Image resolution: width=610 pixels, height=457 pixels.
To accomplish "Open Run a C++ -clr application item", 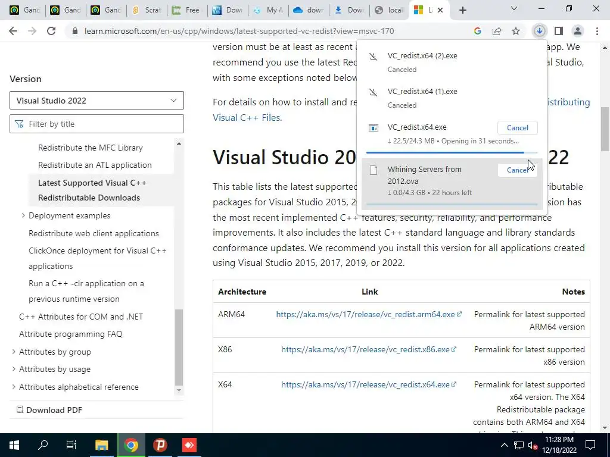I will point(86,291).
